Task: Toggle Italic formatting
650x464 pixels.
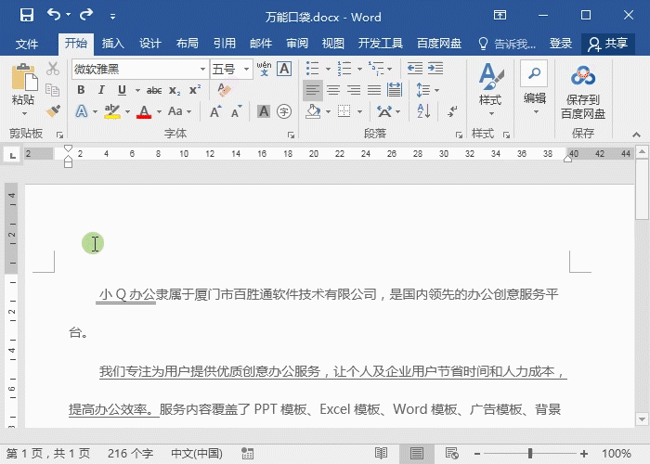Action: point(98,90)
